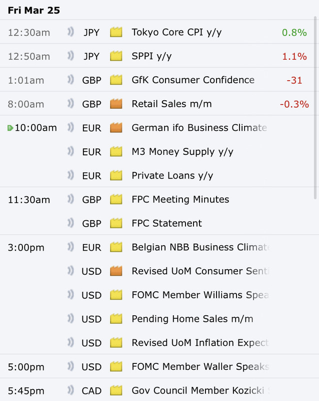319x401 pixels.
Task: Click the orange impact folder for Retail Sales m/m
Action: point(116,104)
